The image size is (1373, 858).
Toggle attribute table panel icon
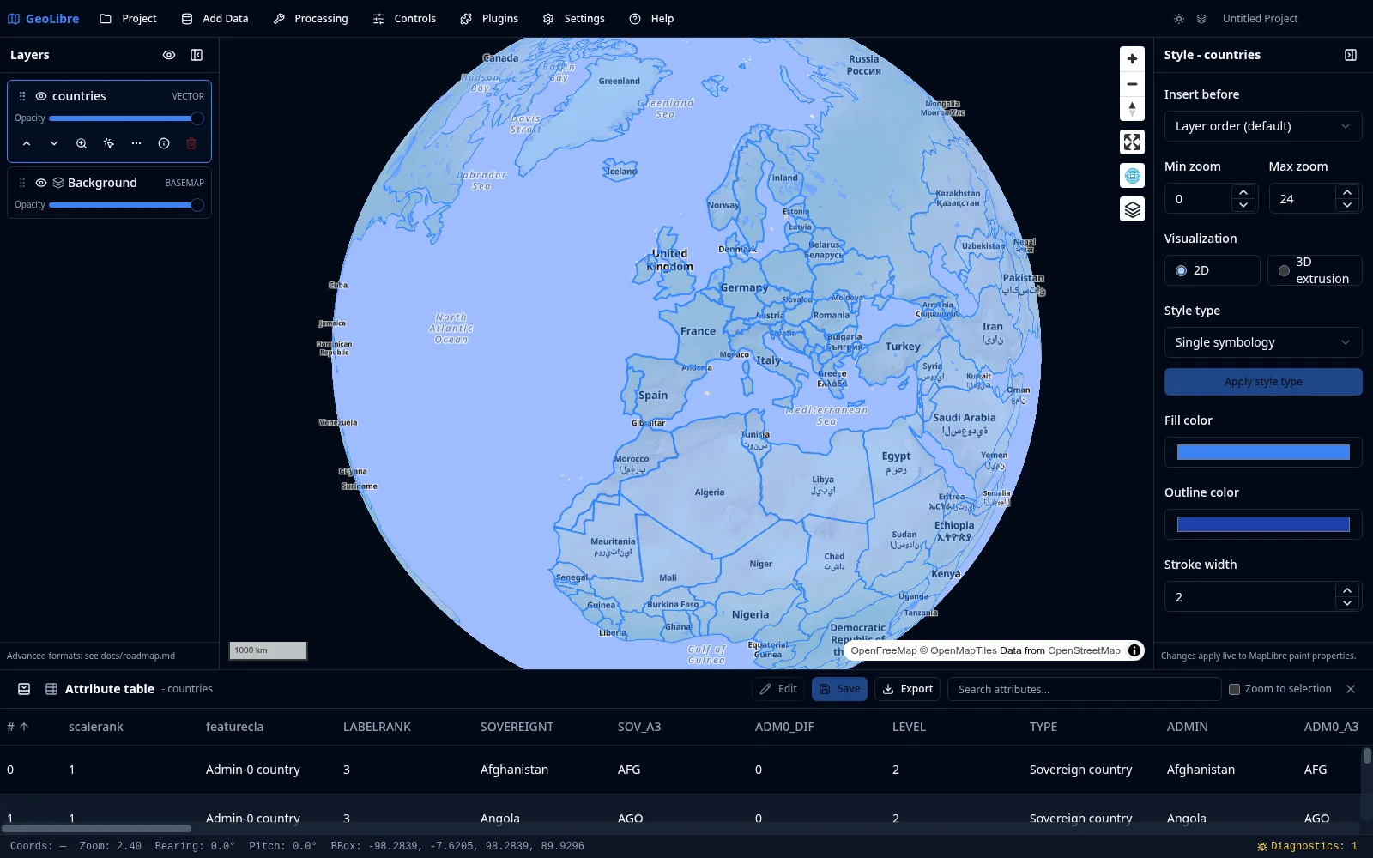point(24,689)
